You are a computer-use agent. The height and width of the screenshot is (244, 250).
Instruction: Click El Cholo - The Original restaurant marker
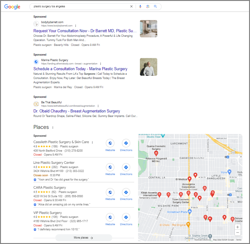coord(188,225)
